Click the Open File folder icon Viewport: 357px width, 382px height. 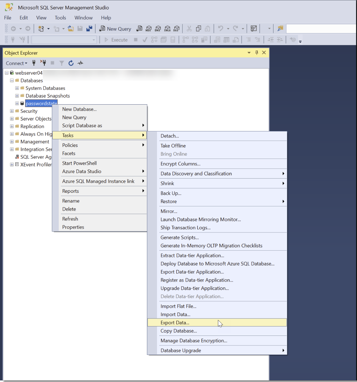(x=71, y=29)
